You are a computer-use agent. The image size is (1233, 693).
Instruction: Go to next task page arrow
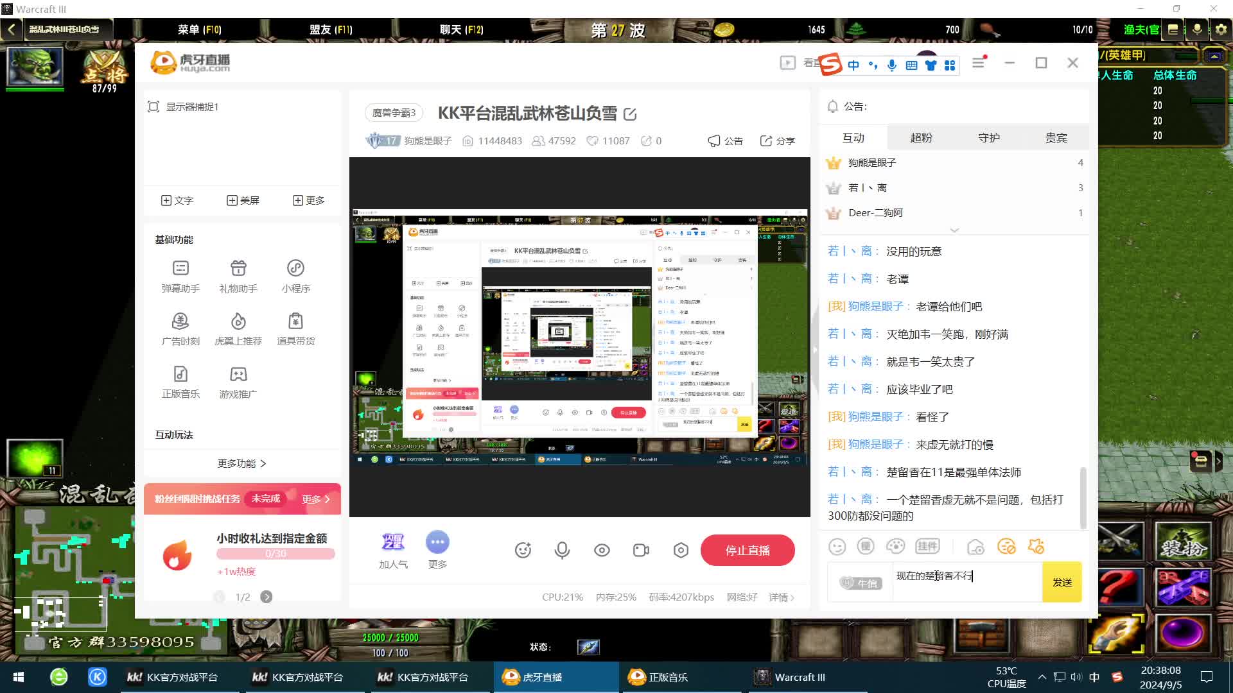267,597
